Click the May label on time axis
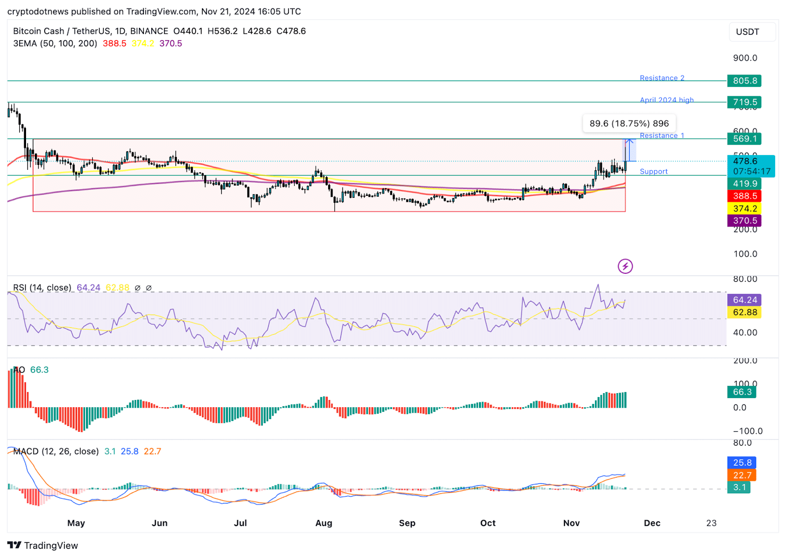Screen dimensions: 786x558 tap(76, 523)
